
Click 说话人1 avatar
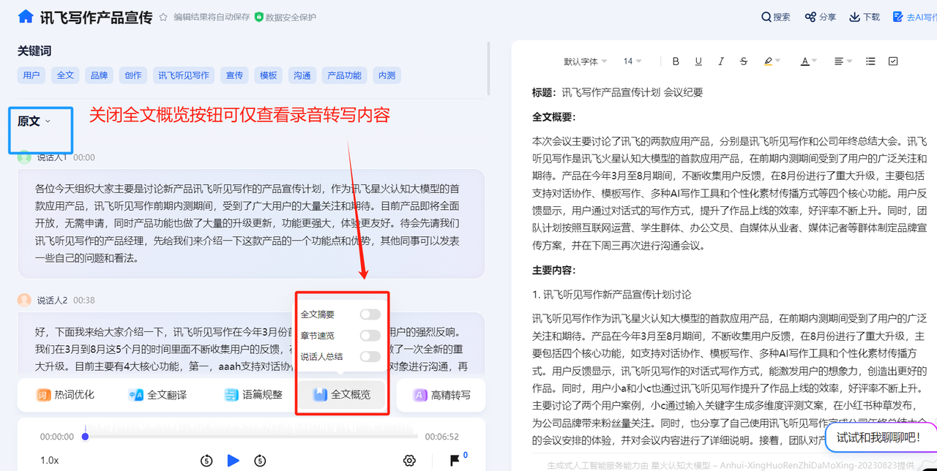click(24, 157)
